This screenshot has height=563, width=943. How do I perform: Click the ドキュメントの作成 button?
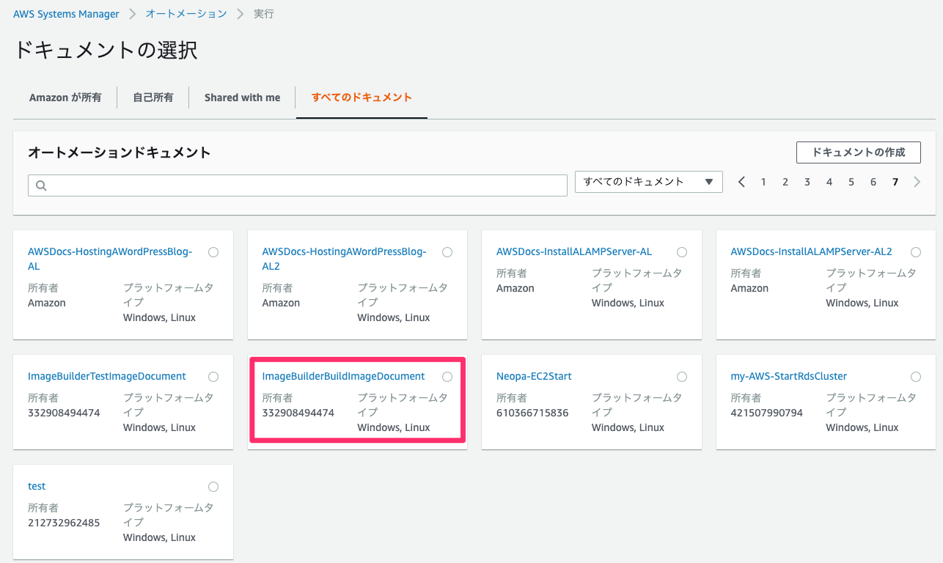(x=859, y=152)
